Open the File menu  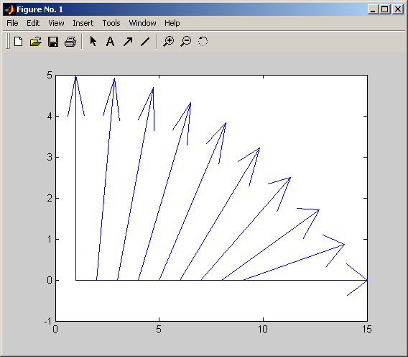tap(12, 23)
